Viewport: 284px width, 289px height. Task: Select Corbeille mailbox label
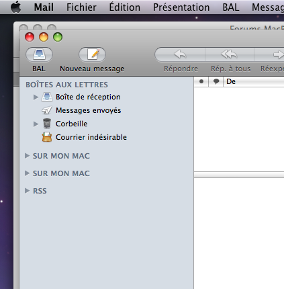pos(71,124)
